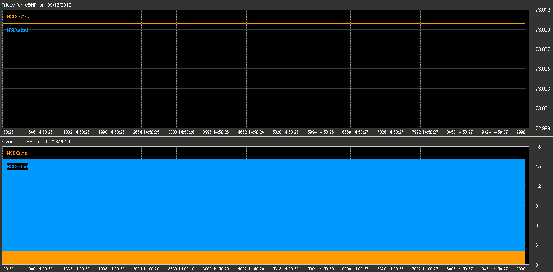553x272 pixels.
Task: Click '8658 14:50:27' tick under Prices chart
Action: click(460, 132)
